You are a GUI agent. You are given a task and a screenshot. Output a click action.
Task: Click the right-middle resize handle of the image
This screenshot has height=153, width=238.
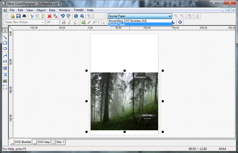(163, 101)
